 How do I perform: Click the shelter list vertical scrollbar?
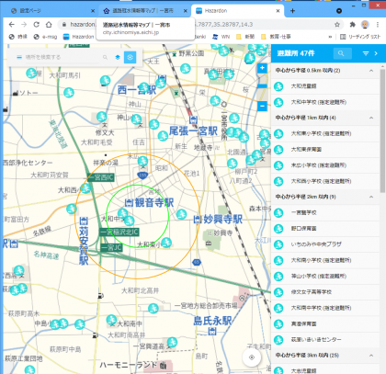[382, 131]
